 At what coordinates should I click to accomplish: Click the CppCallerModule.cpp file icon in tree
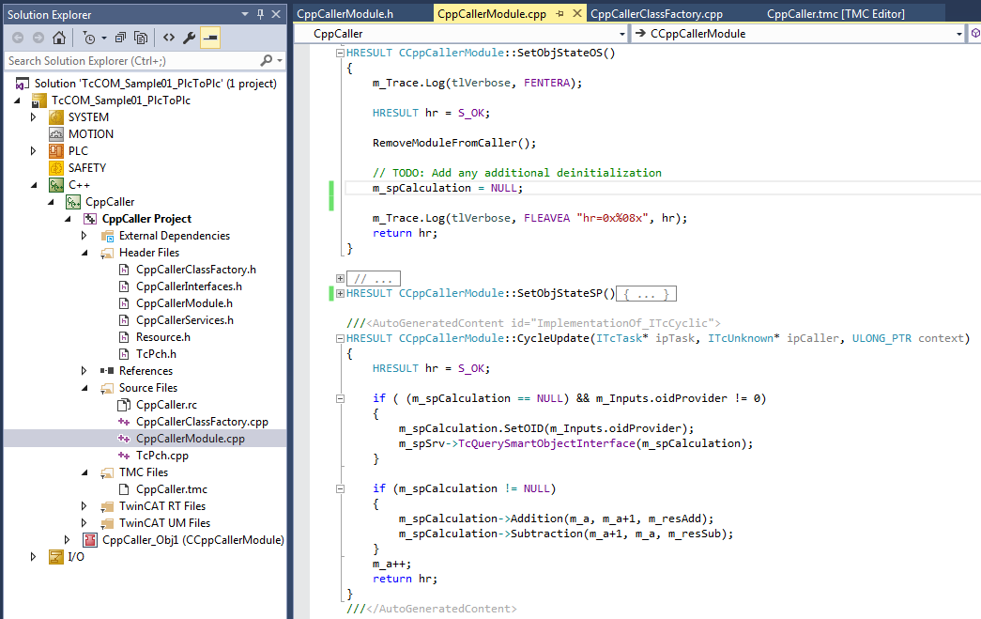(x=124, y=438)
